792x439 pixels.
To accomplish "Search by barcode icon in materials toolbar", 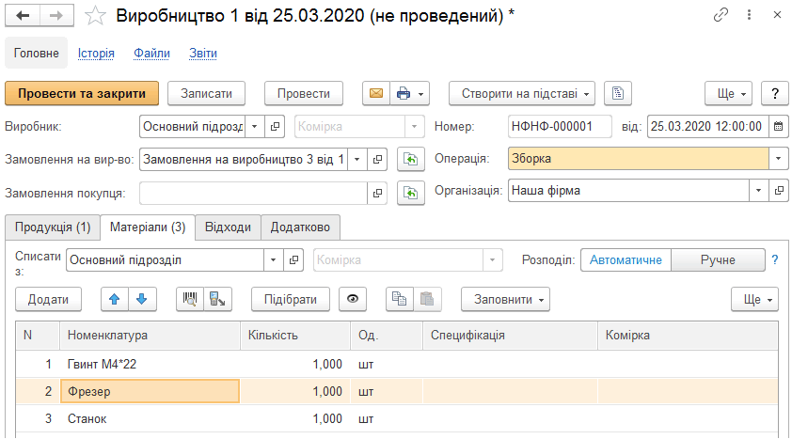I will 190,299.
